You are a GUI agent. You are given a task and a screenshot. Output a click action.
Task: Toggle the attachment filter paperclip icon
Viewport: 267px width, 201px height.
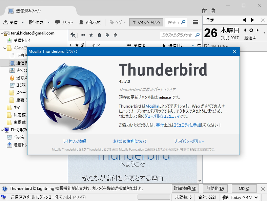[x=116, y=35]
